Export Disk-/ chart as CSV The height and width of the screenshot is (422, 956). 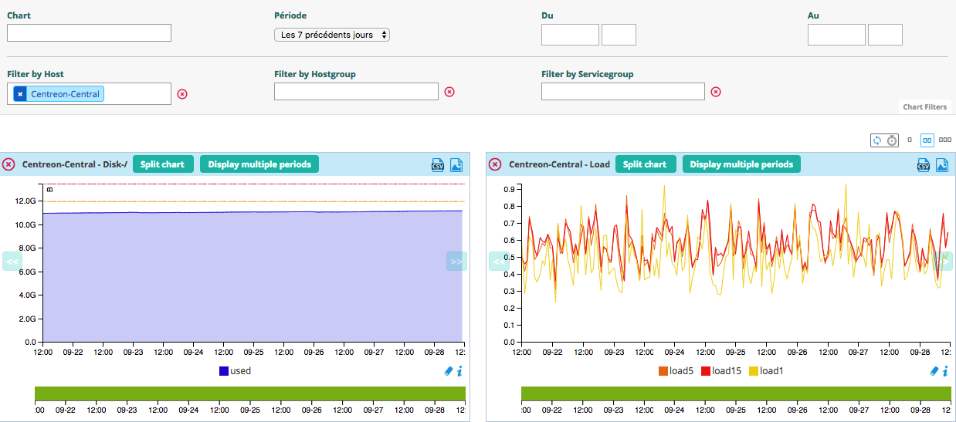(438, 164)
